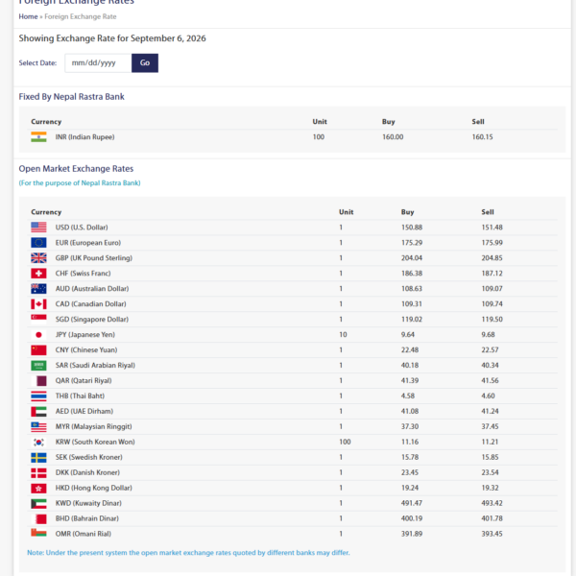576x576 pixels.
Task: Click the For the purpose of Nepal Rastra Bank text
Action: [80, 183]
